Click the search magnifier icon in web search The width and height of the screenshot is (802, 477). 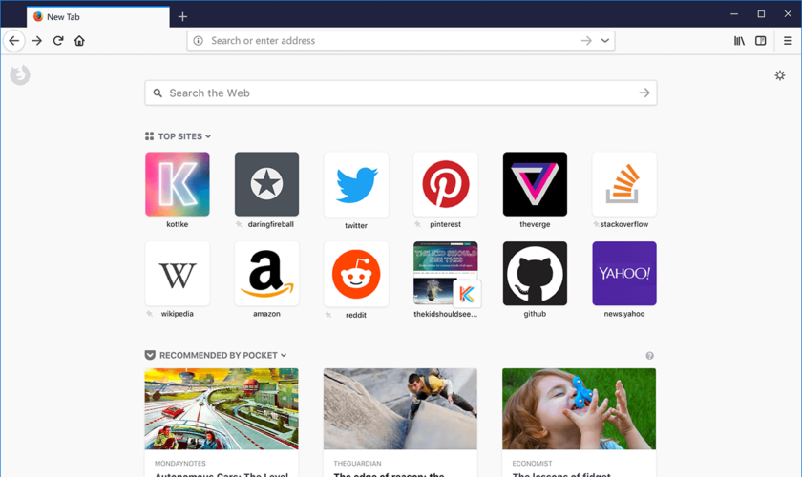158,93
